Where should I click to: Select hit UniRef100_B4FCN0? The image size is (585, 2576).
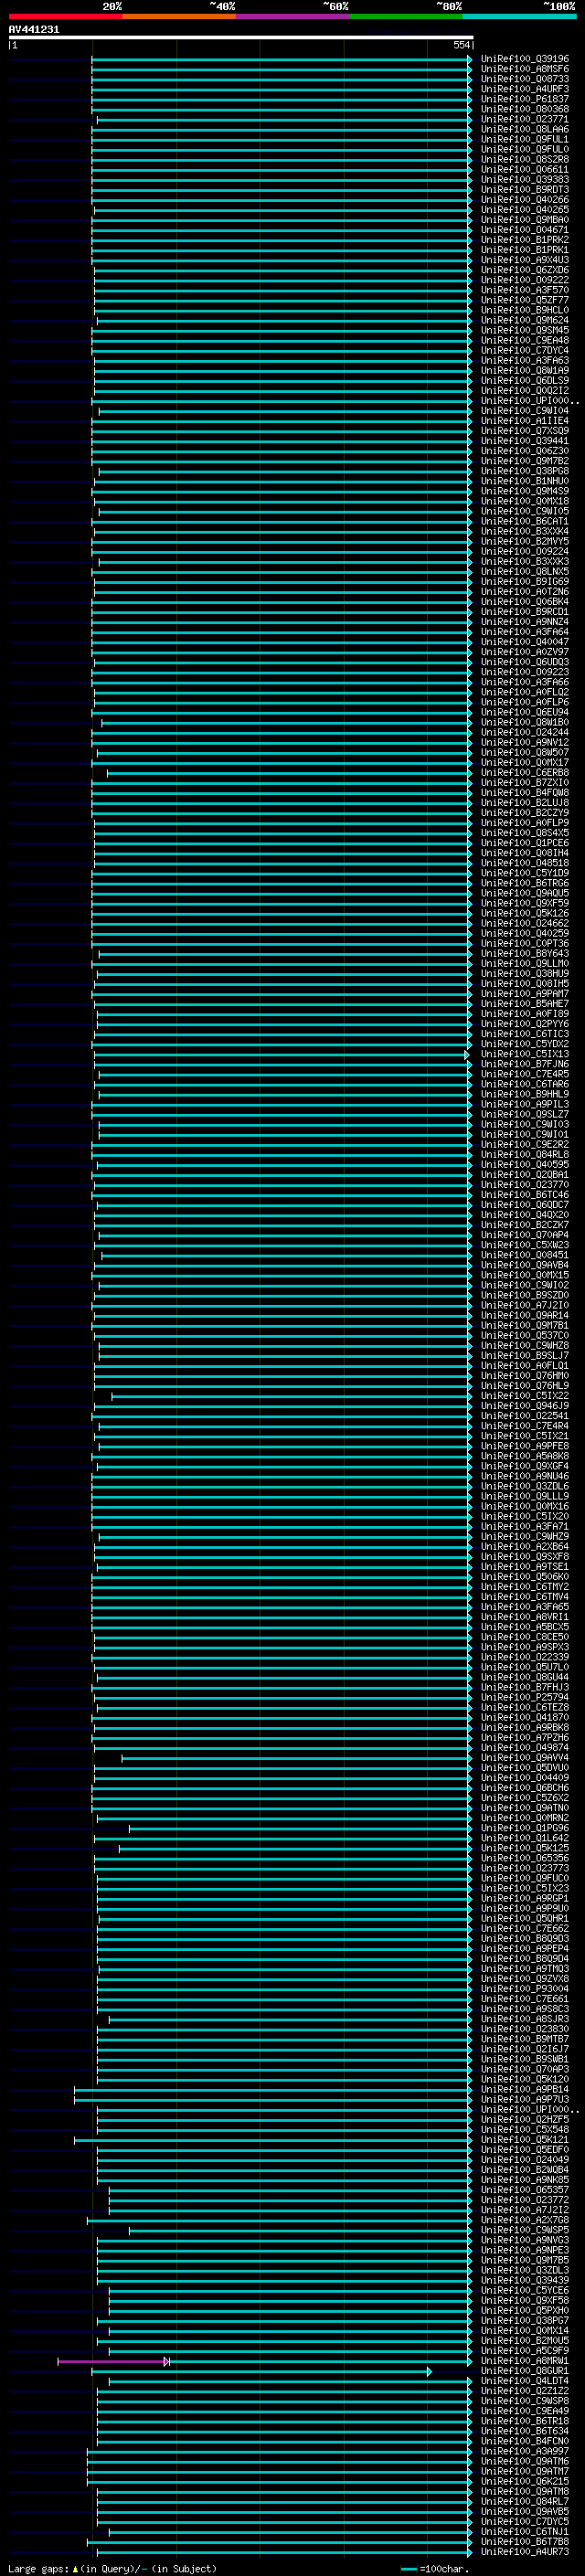[x=525, y=2441]
